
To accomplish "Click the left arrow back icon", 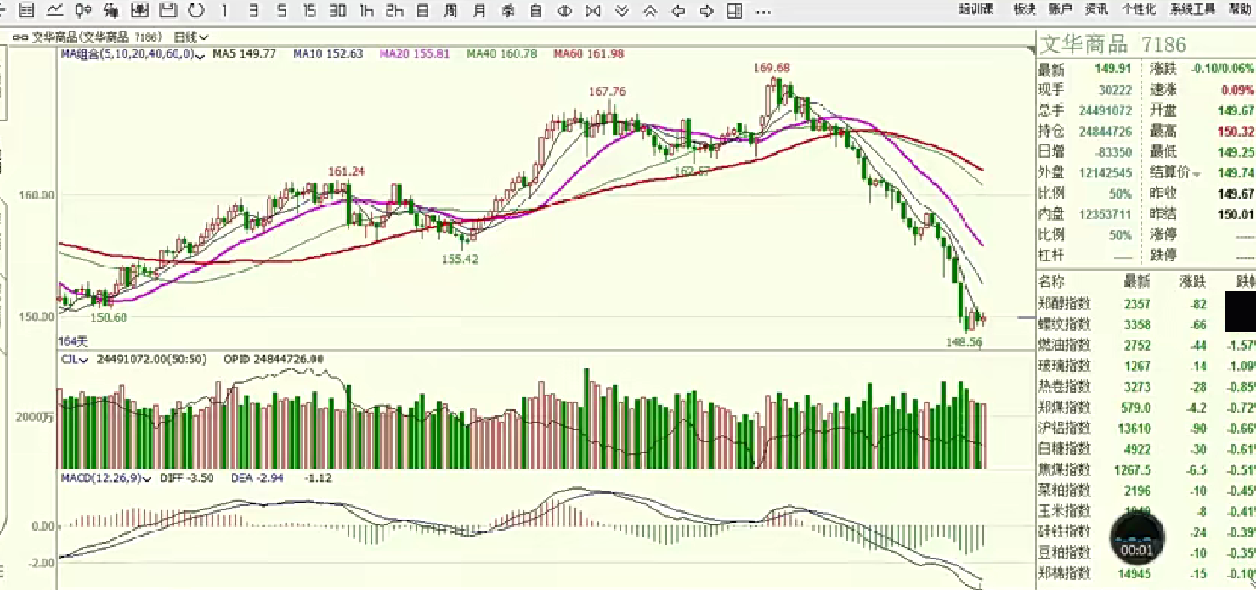I will pos(678,11).
